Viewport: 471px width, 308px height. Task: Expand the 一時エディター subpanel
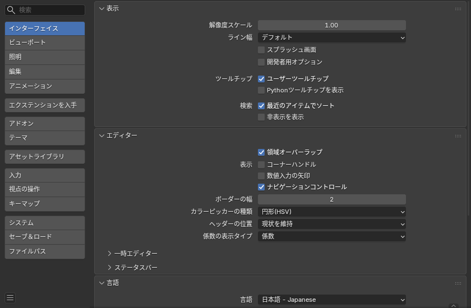click(x=110, y=253)
